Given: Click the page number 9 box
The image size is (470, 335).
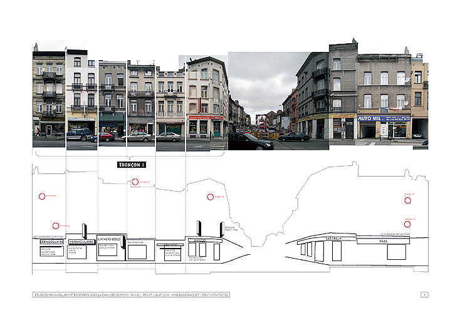Looking at the screenshot, I should 424,294.
